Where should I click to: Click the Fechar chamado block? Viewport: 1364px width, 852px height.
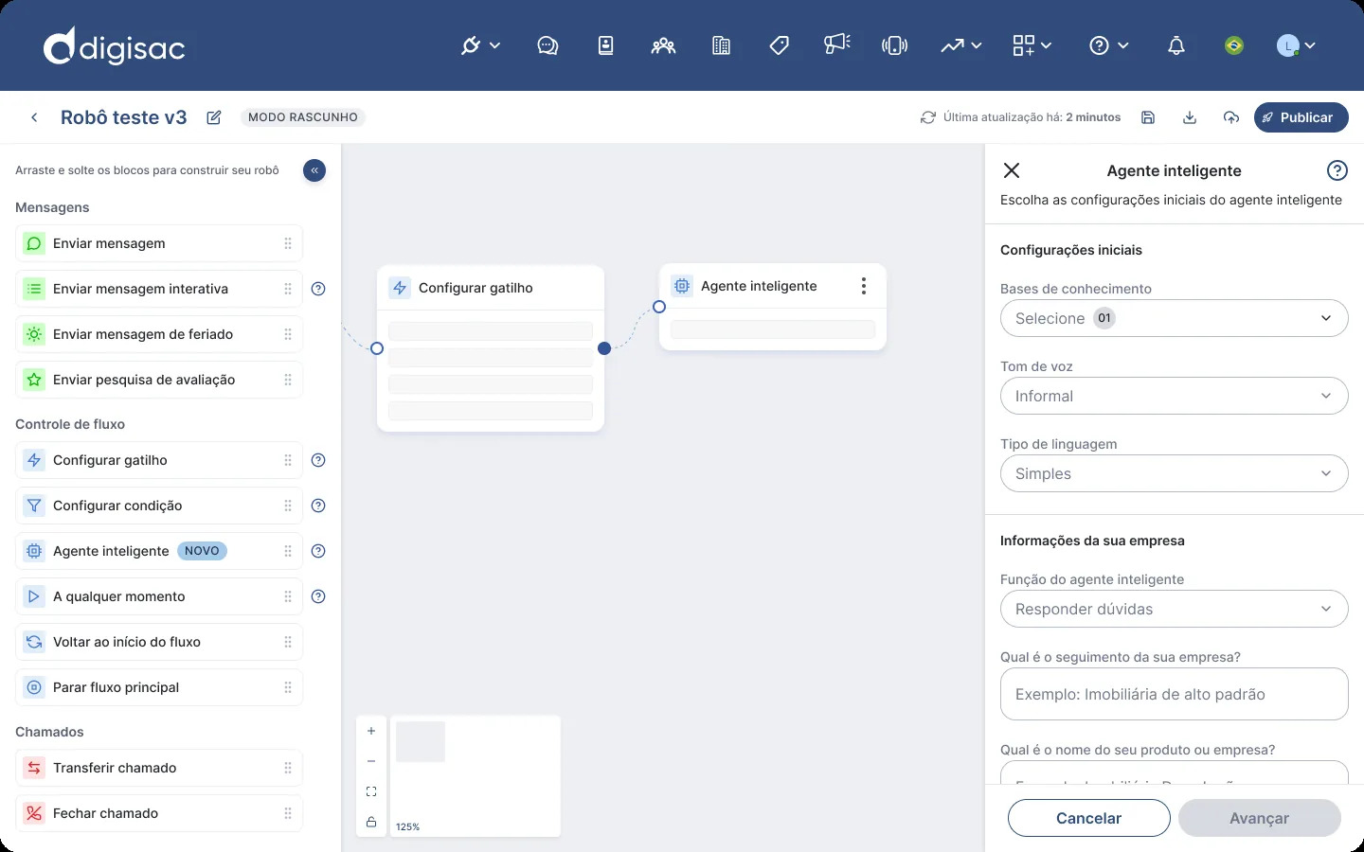[159, 813]
